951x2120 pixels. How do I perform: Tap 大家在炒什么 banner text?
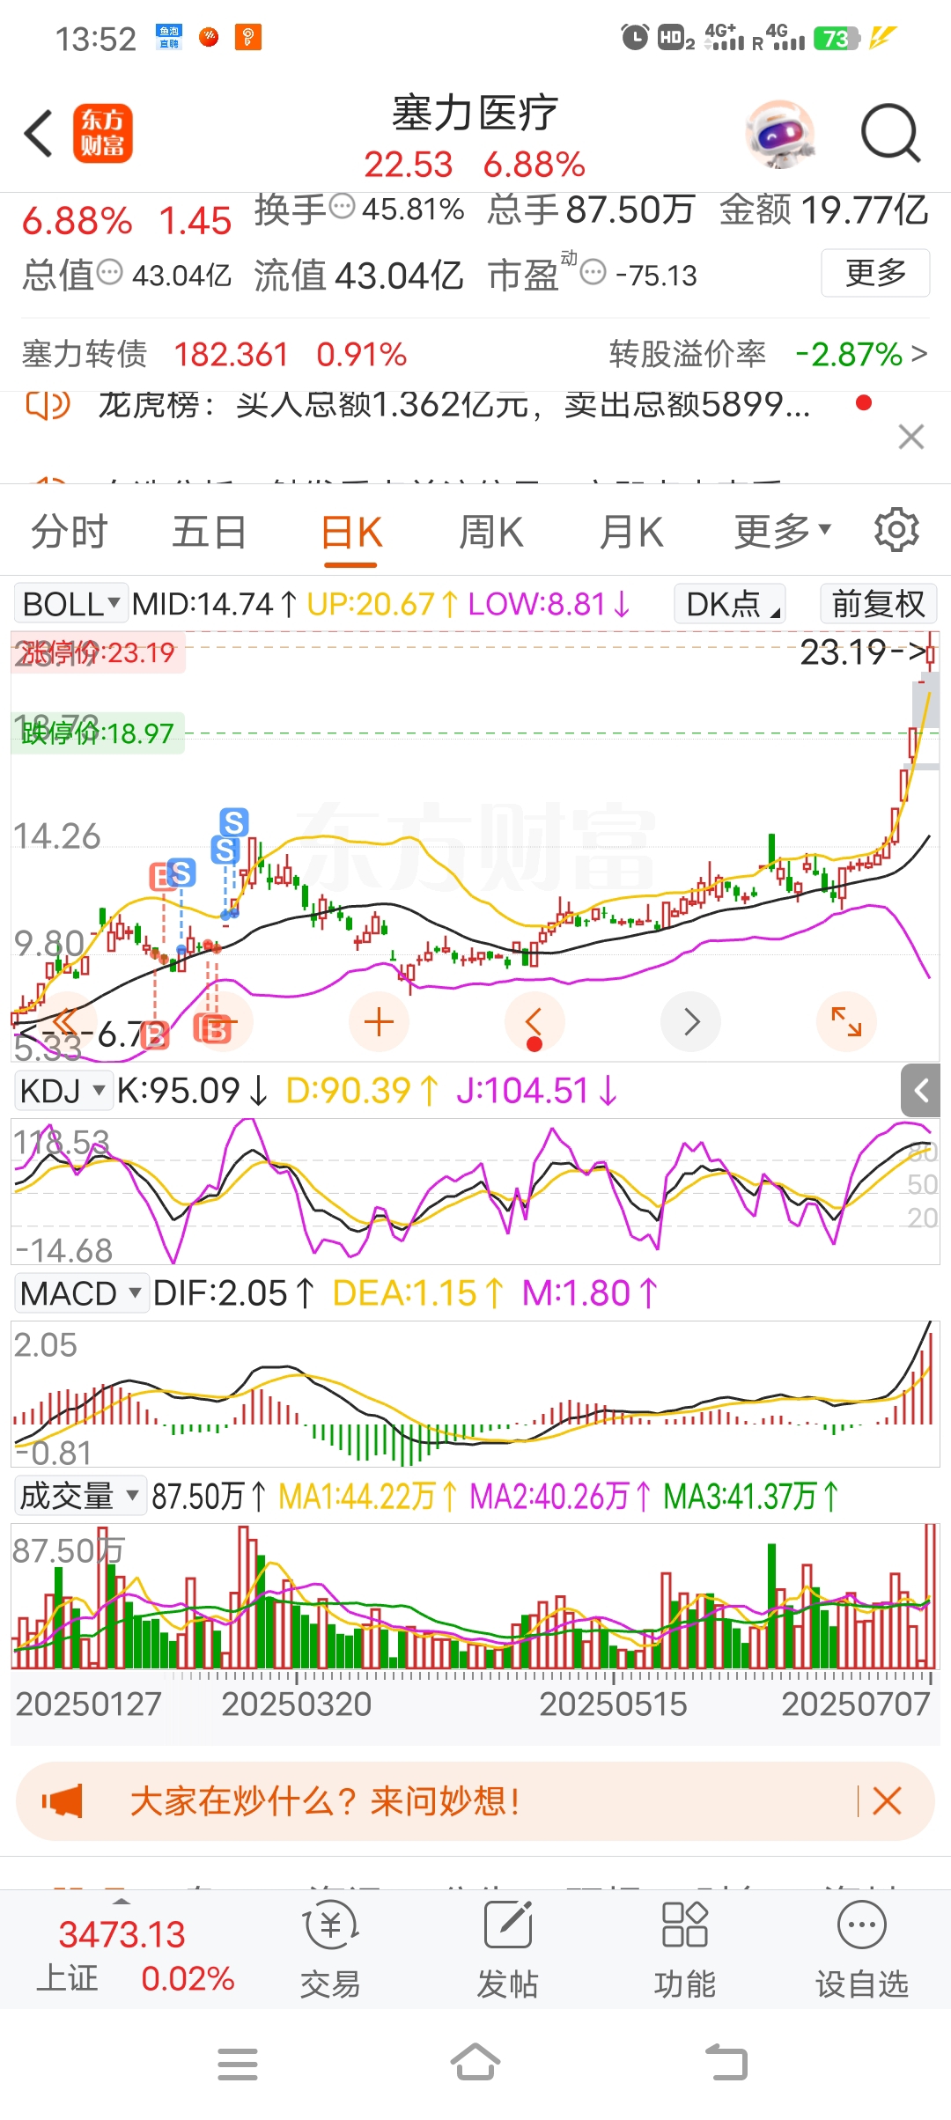click(x=325, y=1801)
